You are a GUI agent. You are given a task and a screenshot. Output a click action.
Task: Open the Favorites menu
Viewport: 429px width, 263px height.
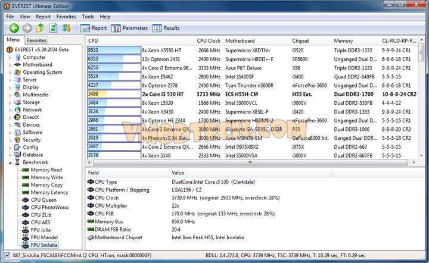point(66,17)
